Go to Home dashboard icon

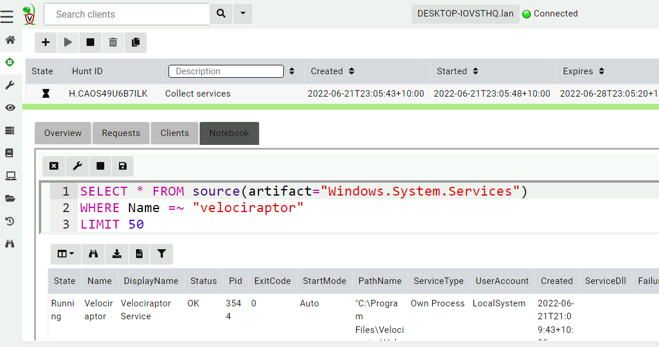[10, 40]
